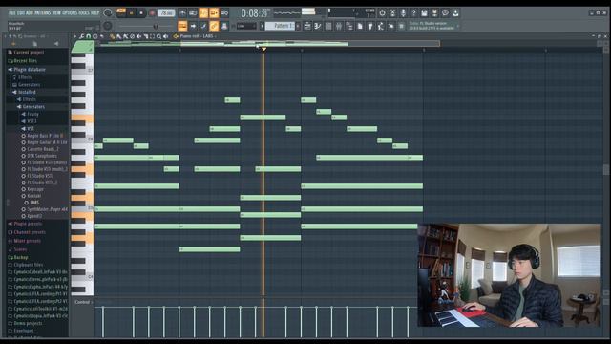Click the tempo value field
This screenshot has width=611, height=344.
tap(166, 12)
